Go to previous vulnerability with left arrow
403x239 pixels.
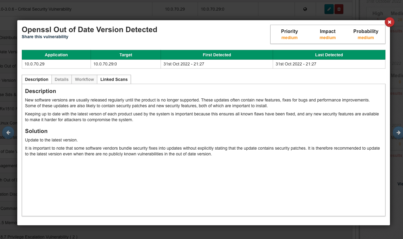(x=8, y=132)
